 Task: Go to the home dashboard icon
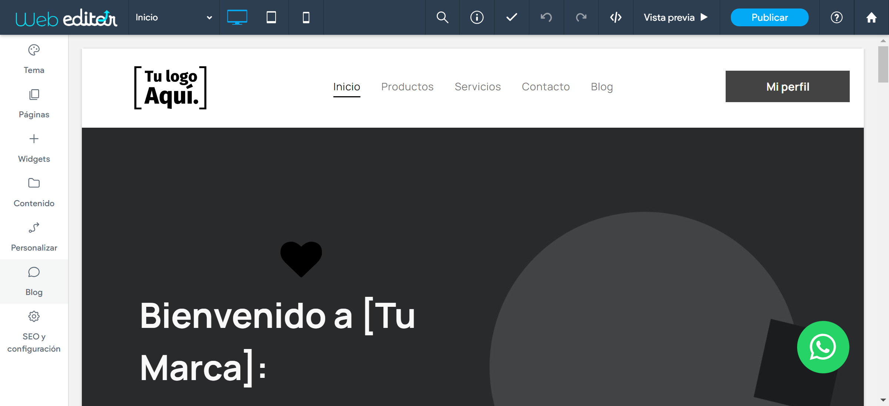pyautogui.click(x=872, y=17)
